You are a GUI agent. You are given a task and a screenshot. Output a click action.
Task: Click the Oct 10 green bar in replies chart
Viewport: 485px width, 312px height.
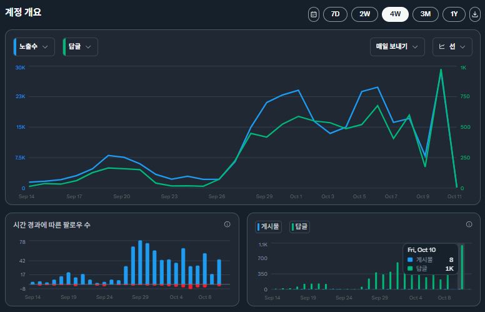[462, 267]
